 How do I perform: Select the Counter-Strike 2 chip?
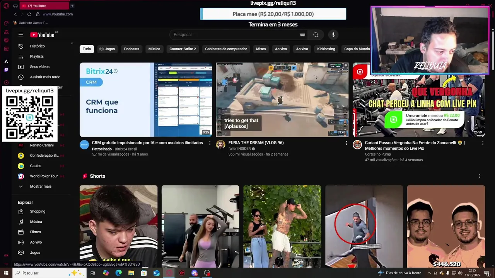click(x=183, y=49)
